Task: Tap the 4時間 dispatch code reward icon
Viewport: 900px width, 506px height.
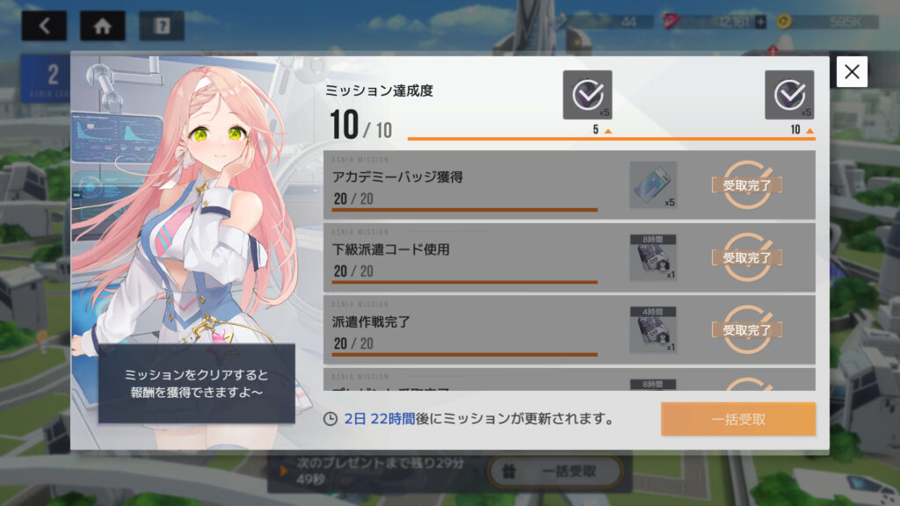Action: 653,330
